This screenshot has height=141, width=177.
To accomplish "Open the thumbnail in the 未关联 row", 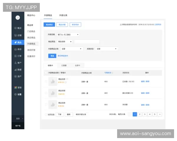I will coord(53,105).
